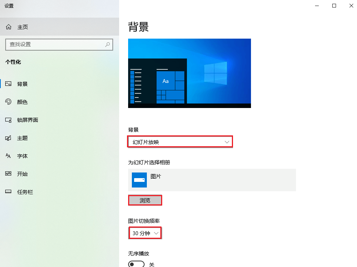This screenshot has height=267, width=357.
Task: Expand the background dropdown chevron arrow
Action: tap(227, 141)
